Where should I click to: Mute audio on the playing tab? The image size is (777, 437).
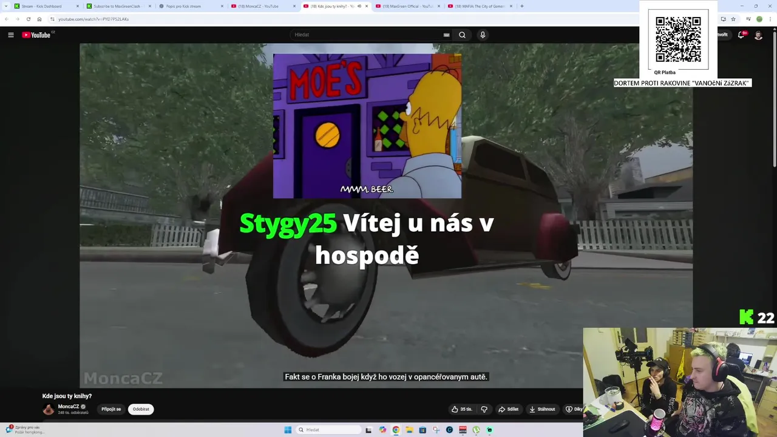359,6
